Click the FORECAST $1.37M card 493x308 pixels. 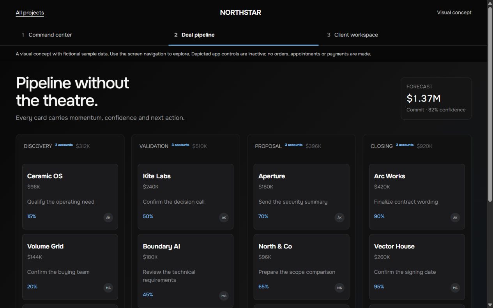click(436, 99)
